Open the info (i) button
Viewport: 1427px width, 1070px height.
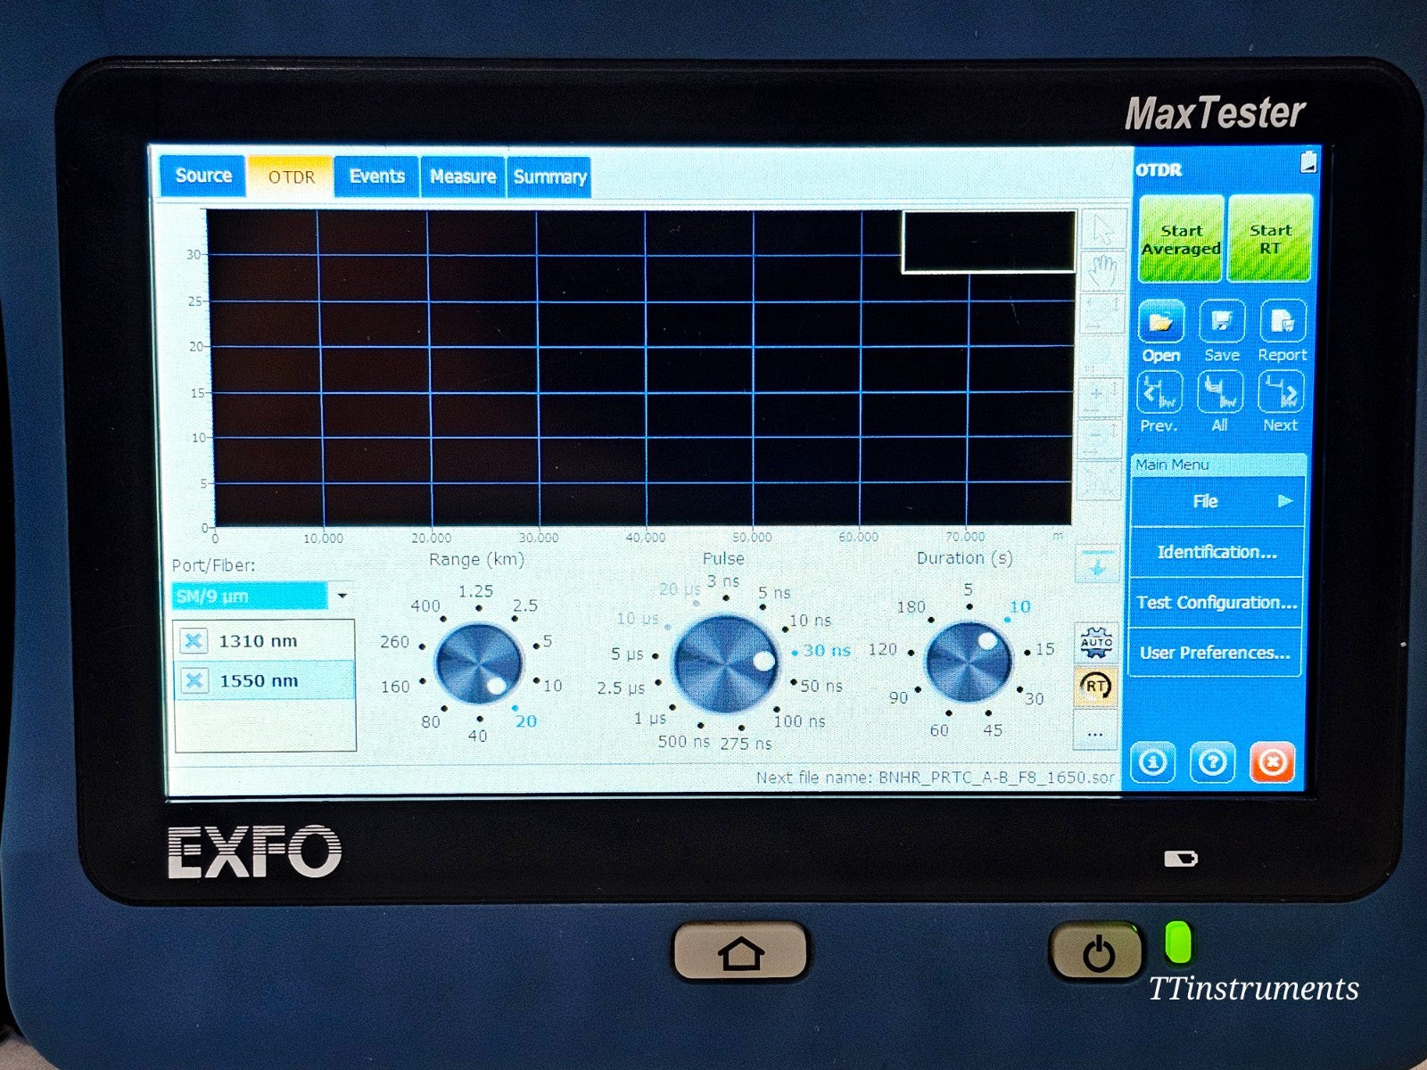(x=1153, y=762)
